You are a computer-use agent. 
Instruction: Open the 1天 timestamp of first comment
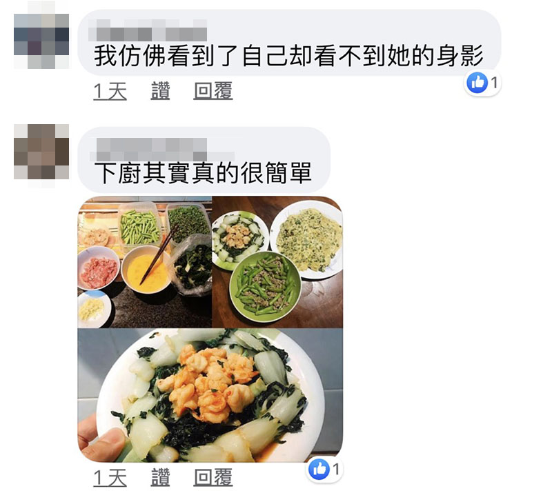110,91
